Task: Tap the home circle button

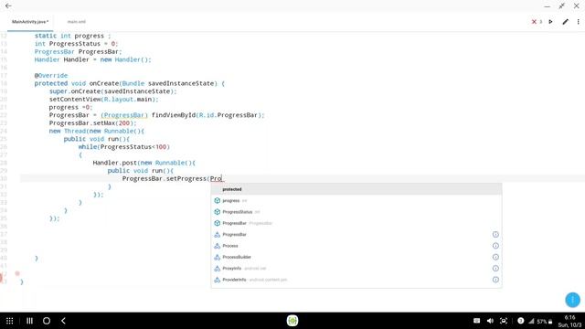Action: coord(47,321)
